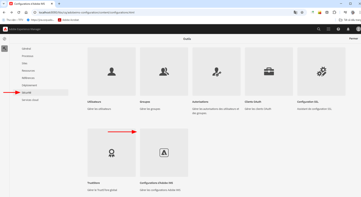Open the AEM solutions grid switcher
The width and height of the screenshot is (361, 197).
coord(329,29)
